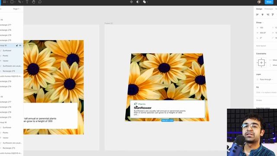The height and width of the screenshot is (156, 277).
Task: Click the Create component icon
Action: 131,2
